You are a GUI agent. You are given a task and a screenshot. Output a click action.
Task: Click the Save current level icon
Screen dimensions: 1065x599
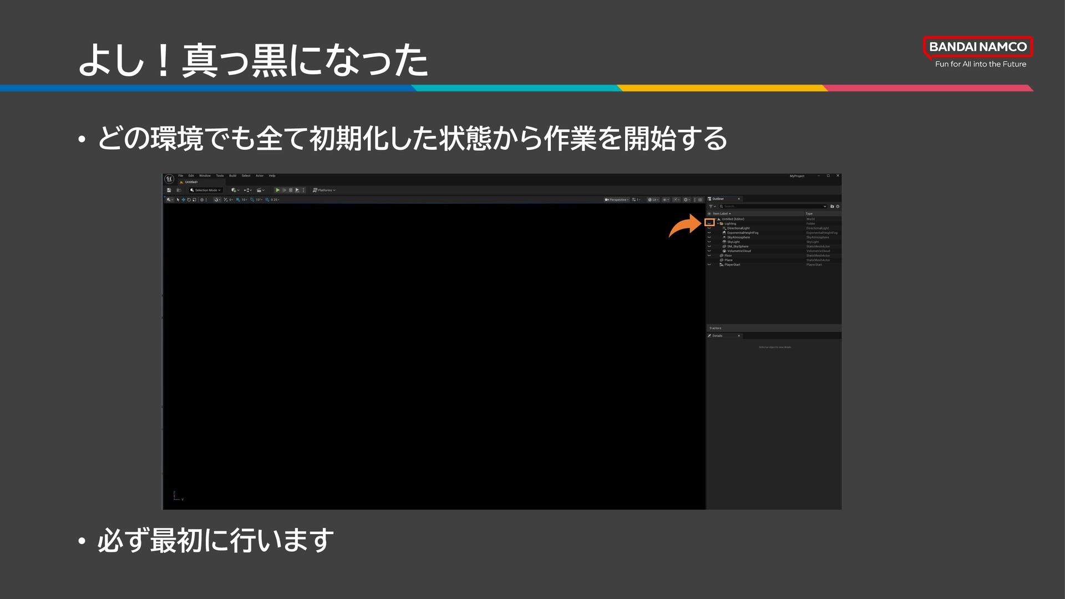tap(169, 190)
